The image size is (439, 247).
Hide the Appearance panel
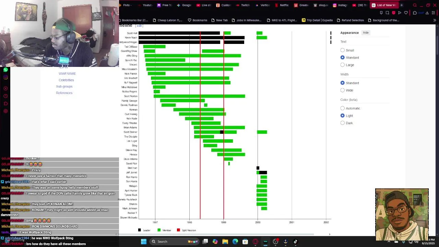366,33
